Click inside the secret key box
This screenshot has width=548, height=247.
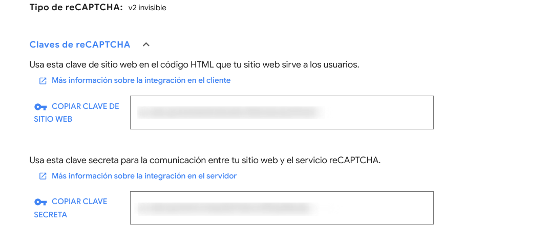[379, 208]
